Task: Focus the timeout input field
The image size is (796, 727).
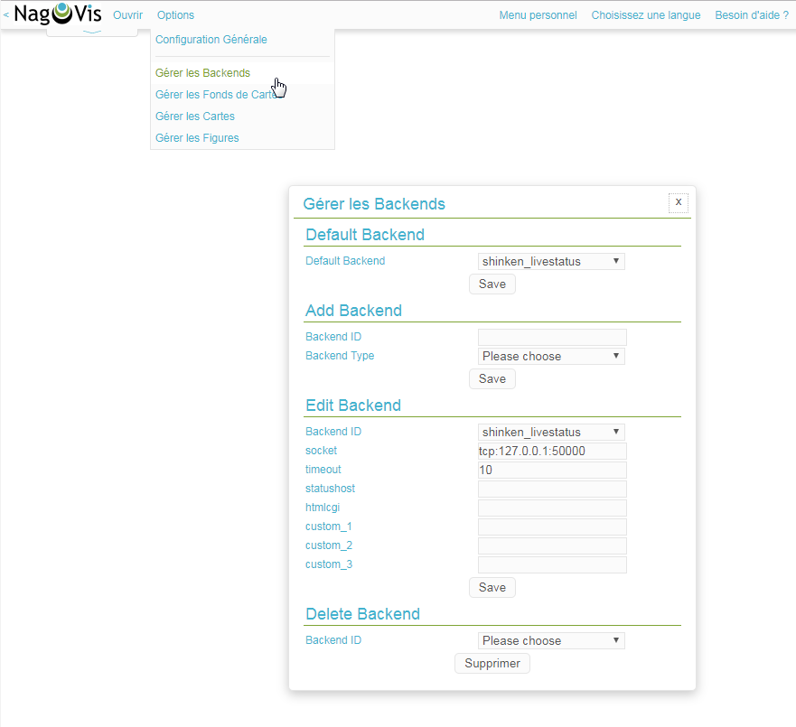Action: click(x=551, y=470)
